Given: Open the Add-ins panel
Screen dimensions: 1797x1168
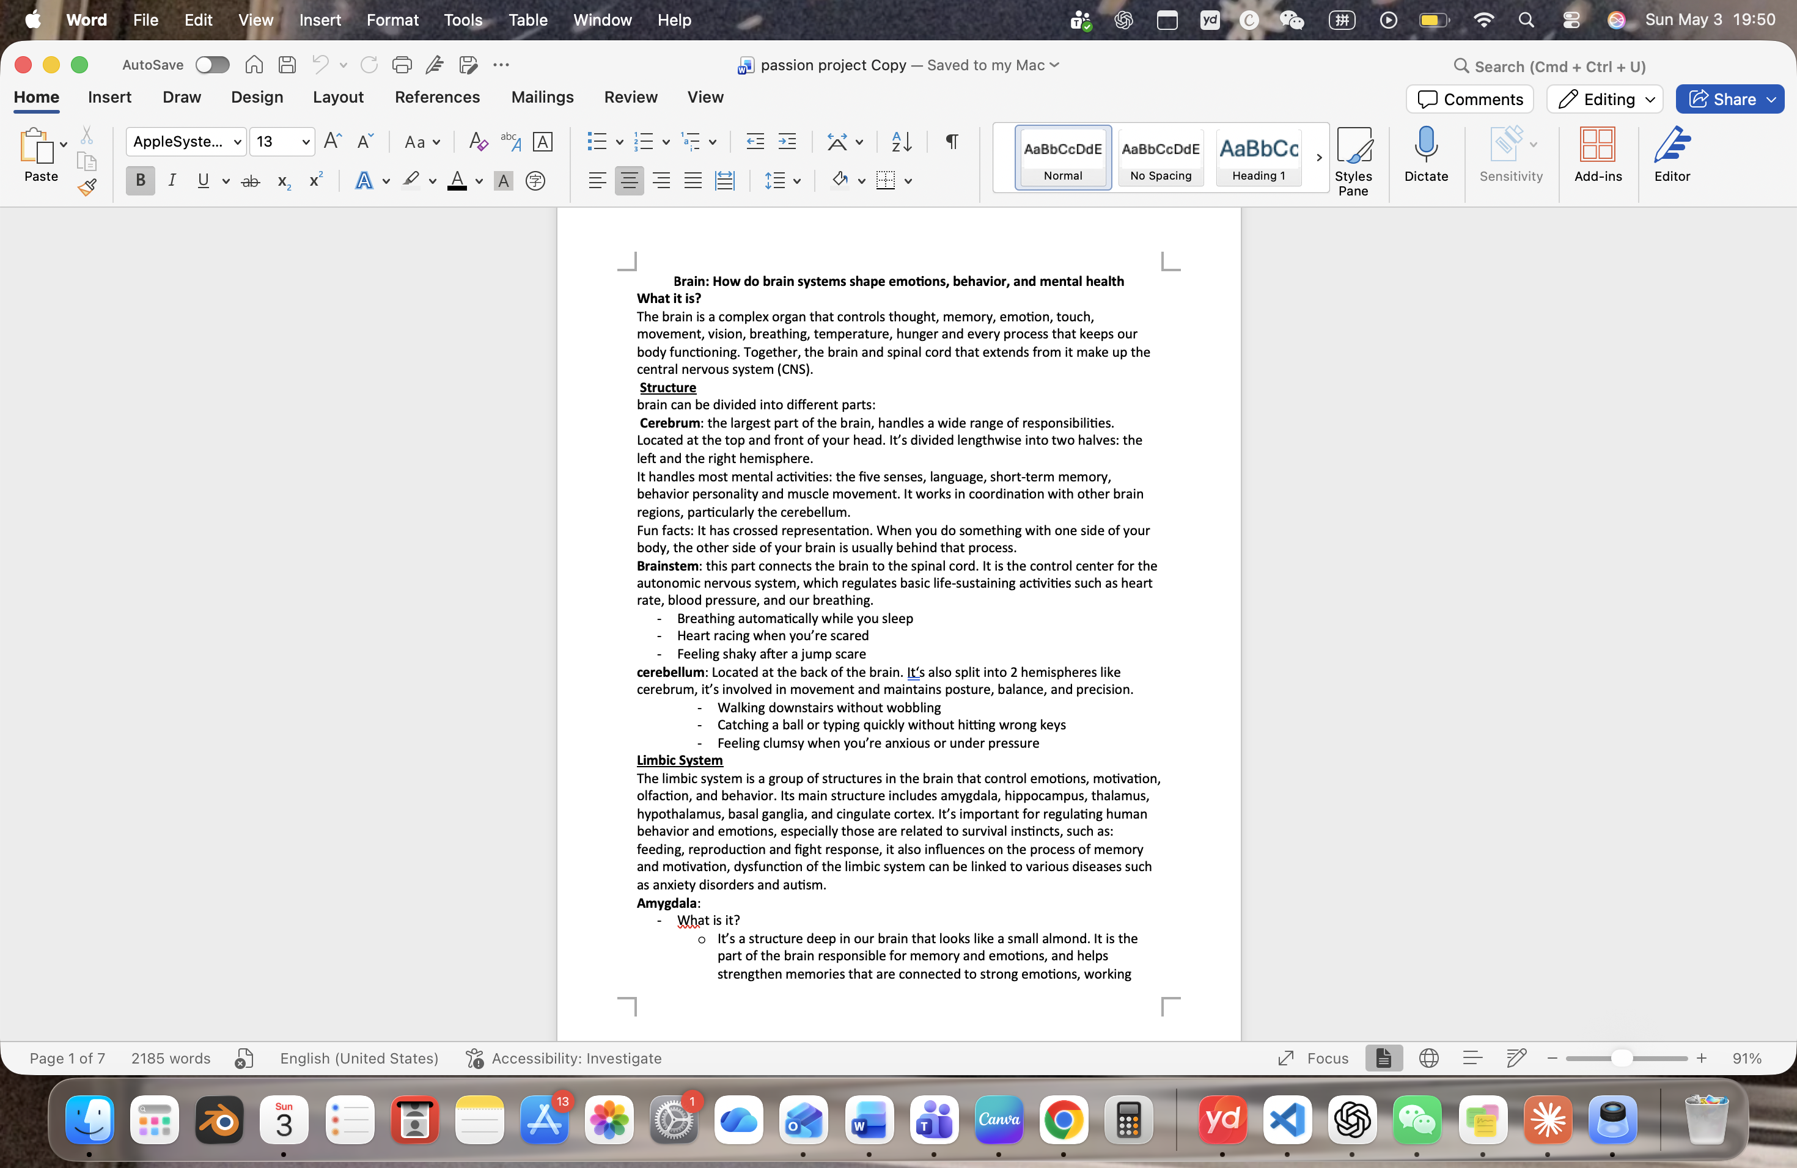Looking at the screenshot, I should [x=1598, y=155].
